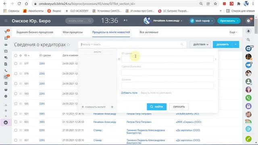The image size is (258, 145).
Task: Click the искать search box in header
Action: [79, 21]
